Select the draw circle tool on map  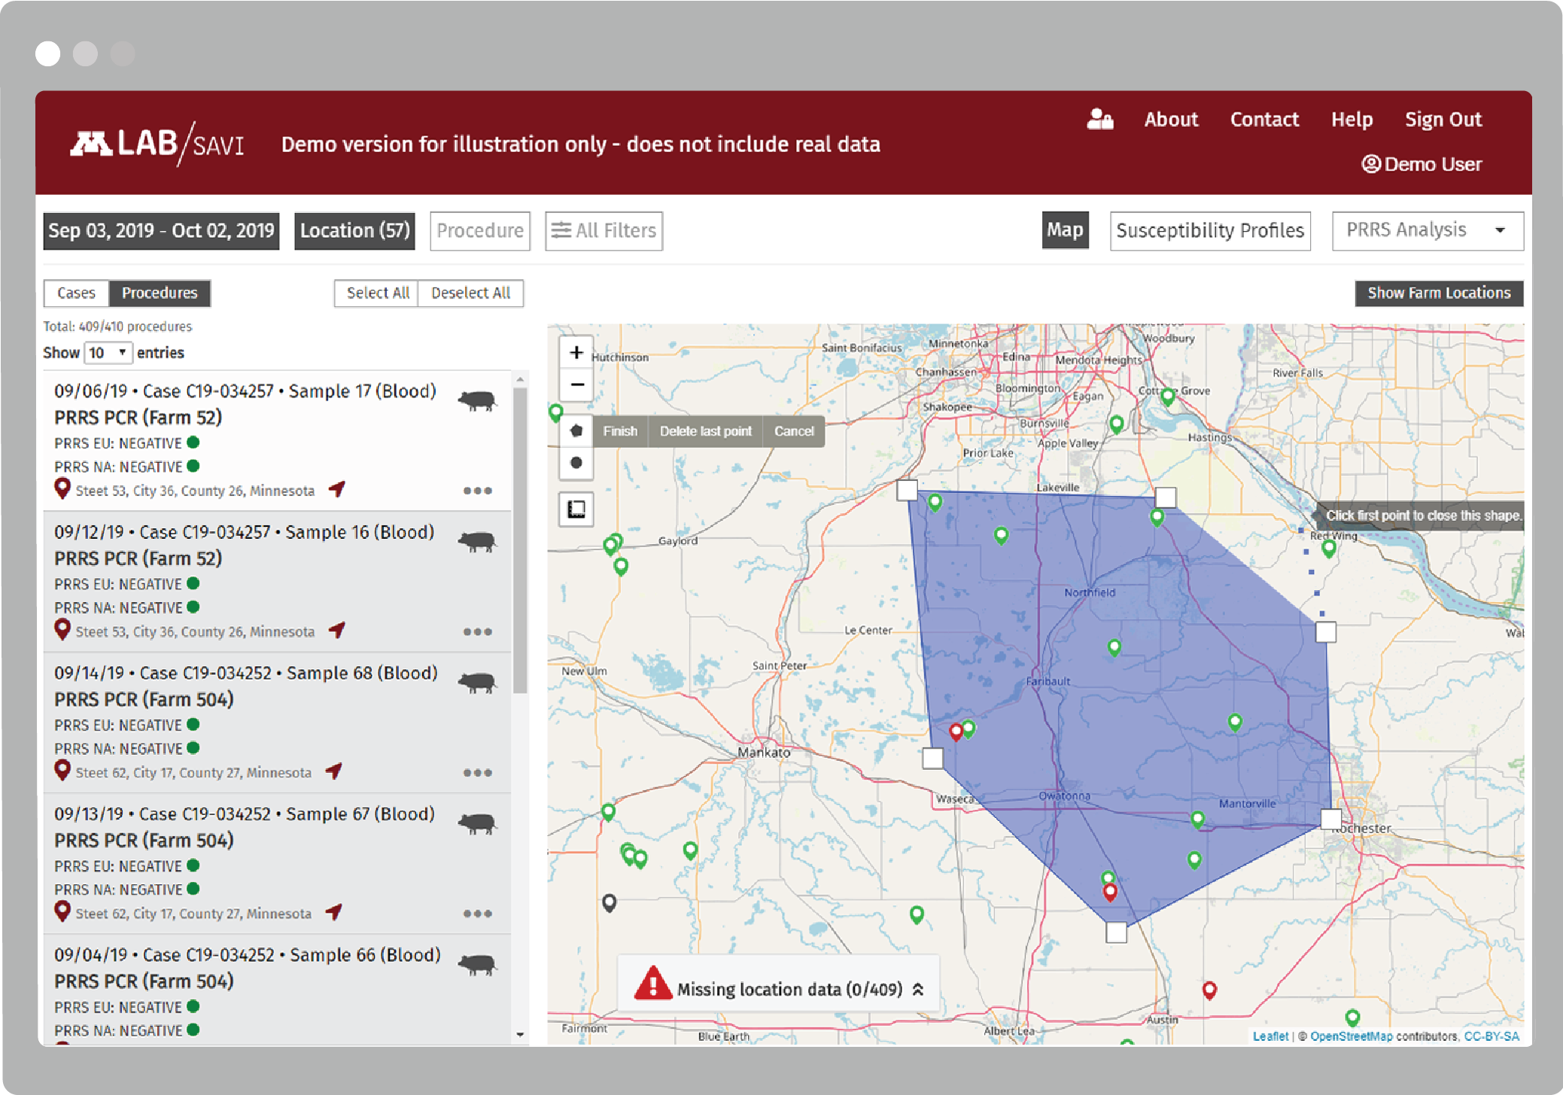576,463
